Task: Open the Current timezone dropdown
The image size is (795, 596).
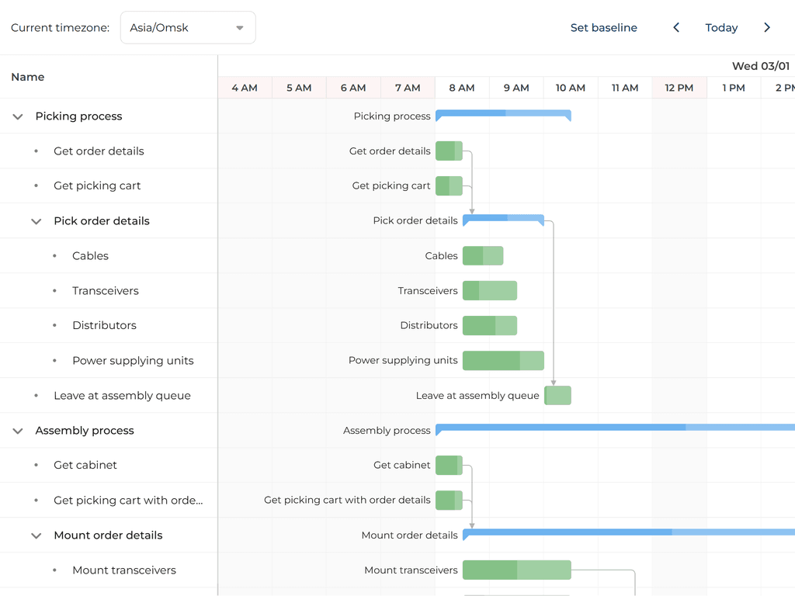Action: 188,28
